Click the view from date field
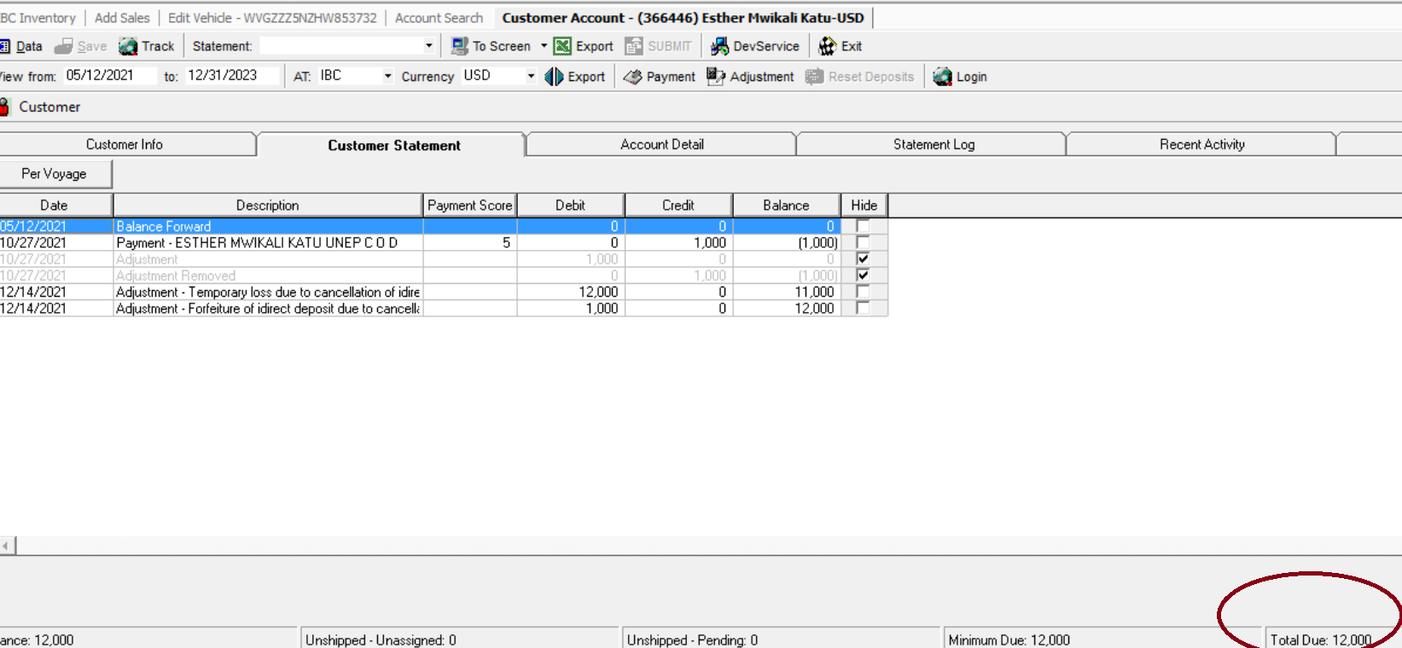The width and height of the screenshot is (1402, 648). click(109, 75)
